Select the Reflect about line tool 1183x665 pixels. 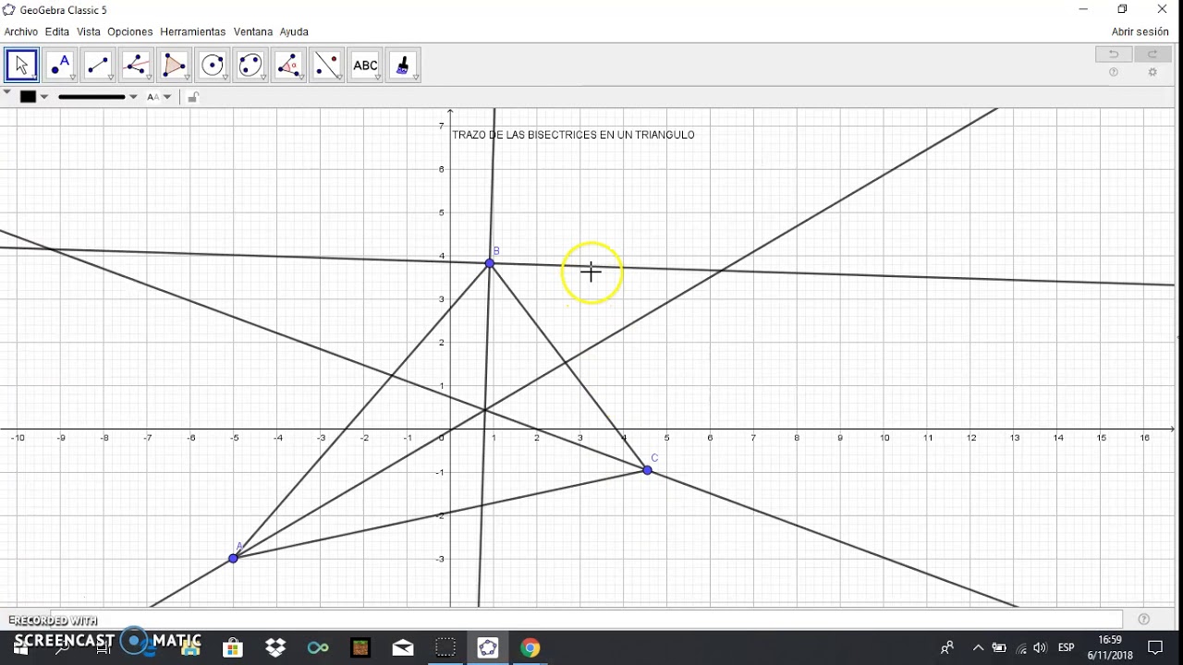pos(327,66)
